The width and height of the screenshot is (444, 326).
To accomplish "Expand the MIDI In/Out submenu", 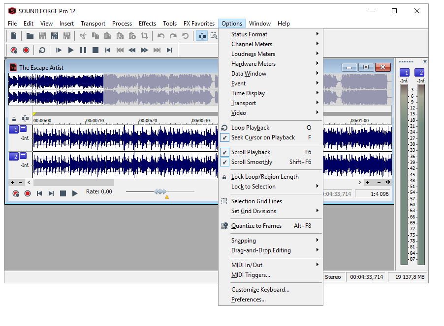I will point(271,265).
